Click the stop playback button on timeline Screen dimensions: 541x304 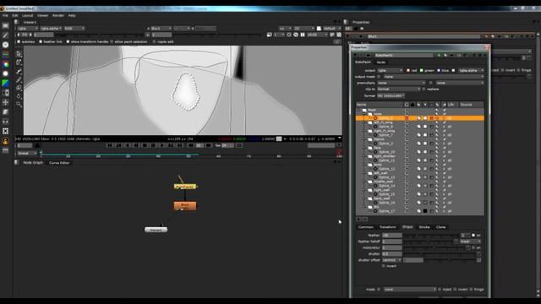pos(145,145)
